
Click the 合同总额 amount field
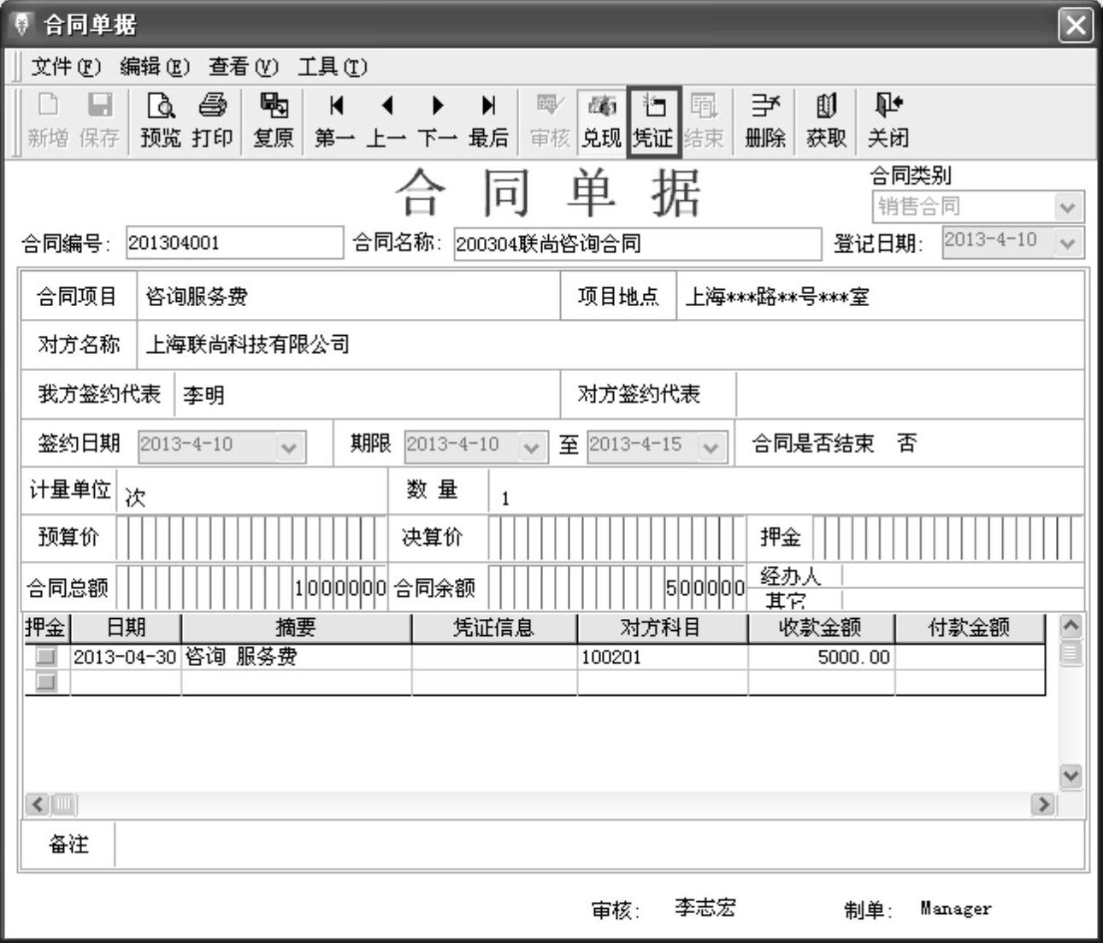click(x=251, y=587)
